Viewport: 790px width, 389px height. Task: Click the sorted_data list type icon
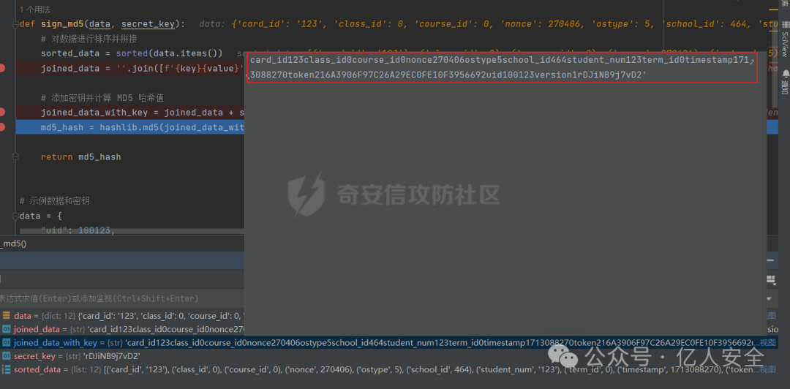point(7,370)
